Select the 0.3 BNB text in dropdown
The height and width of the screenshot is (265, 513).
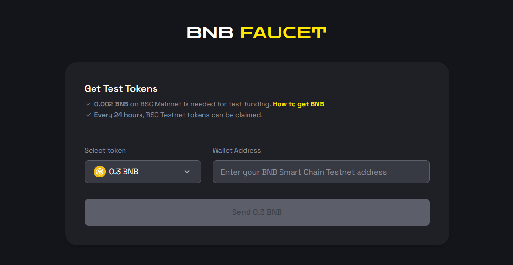click(124, 172)
